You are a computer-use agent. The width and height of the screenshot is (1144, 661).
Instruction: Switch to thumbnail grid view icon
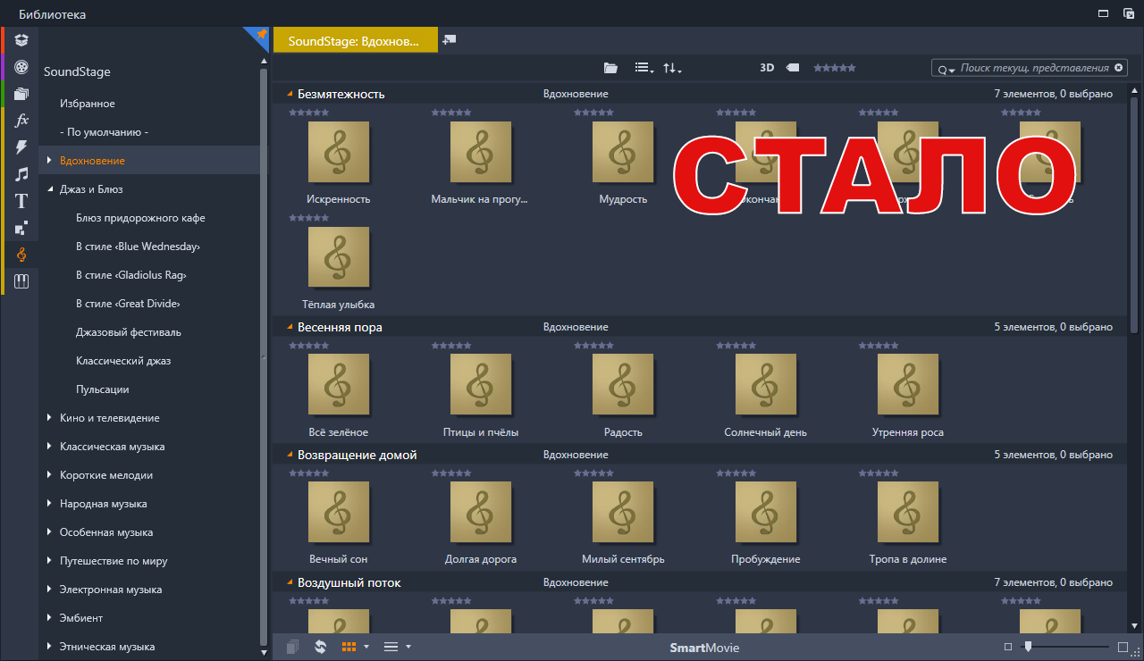(349, 647)
